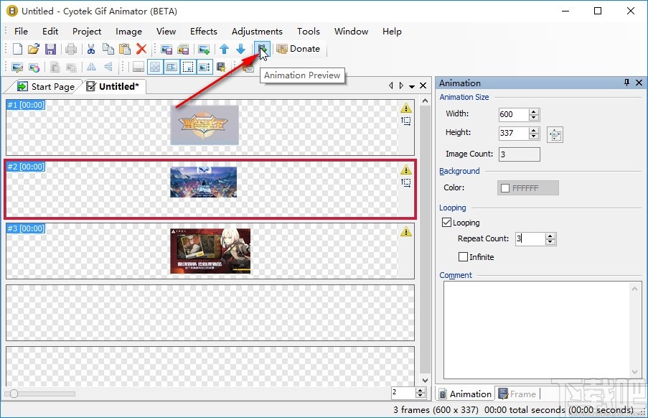Click the Comment text area

[543, 330]
